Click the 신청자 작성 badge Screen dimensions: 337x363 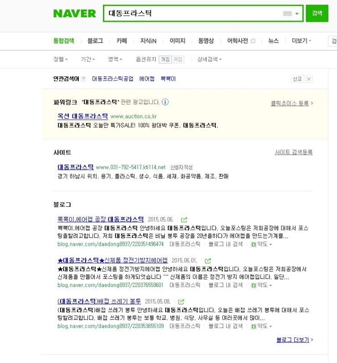182,167
